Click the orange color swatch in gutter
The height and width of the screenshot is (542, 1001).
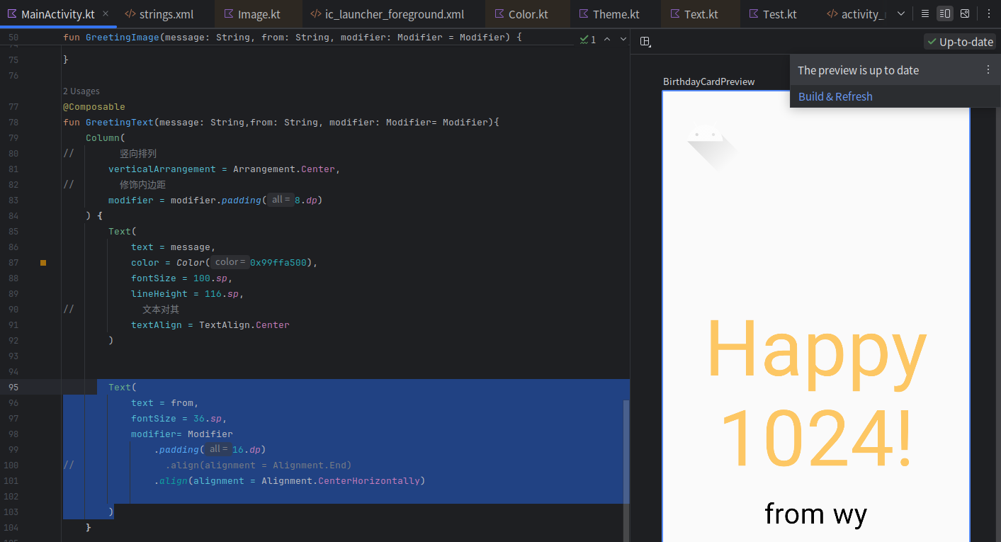pos(43,263)
